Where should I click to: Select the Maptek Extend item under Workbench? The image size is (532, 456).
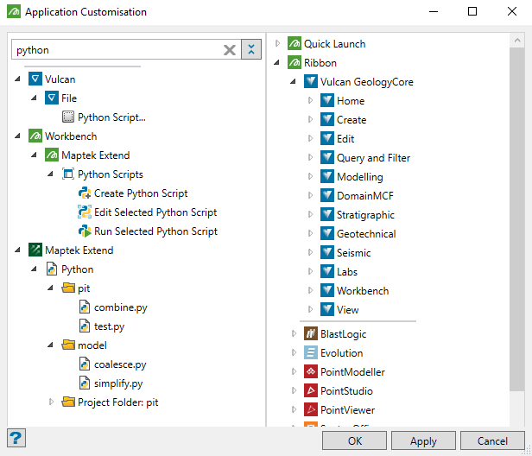tap(95, 155)
